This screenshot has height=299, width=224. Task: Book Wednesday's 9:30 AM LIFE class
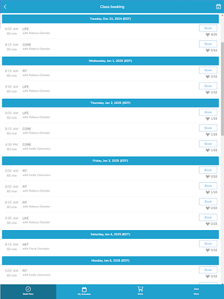208,86
